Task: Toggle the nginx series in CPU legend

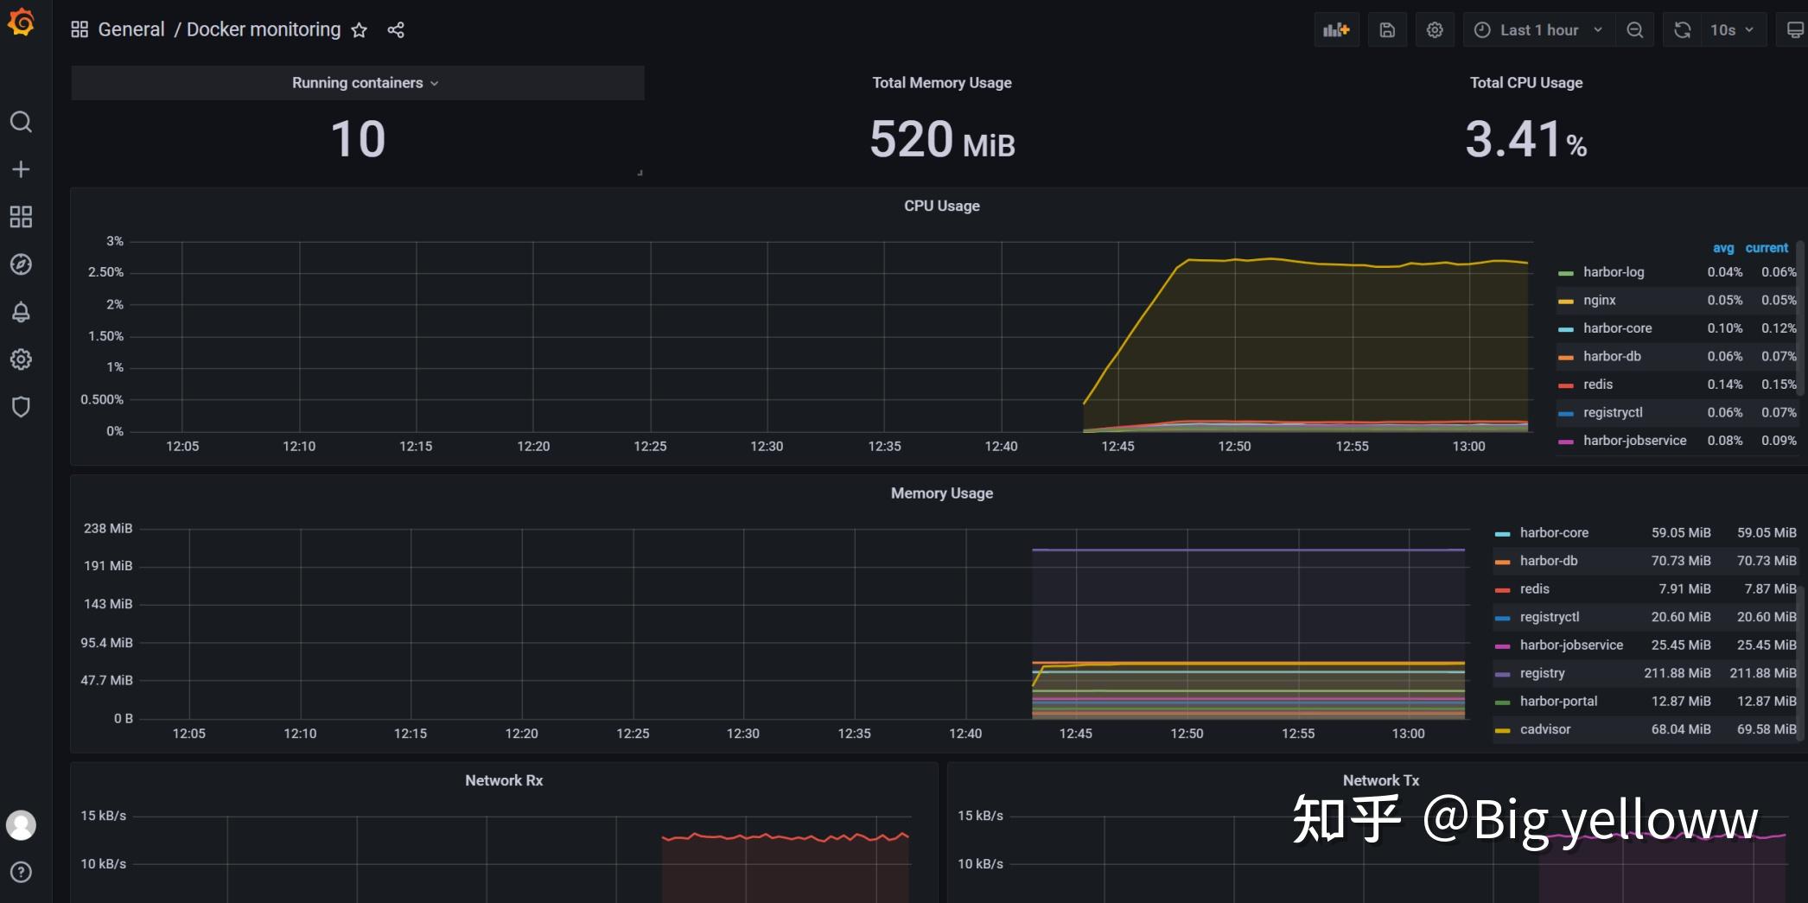Action: [x=1600, y=300]
